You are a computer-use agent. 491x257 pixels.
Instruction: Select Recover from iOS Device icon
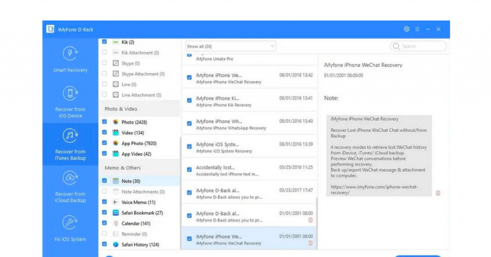pos(70,93)
